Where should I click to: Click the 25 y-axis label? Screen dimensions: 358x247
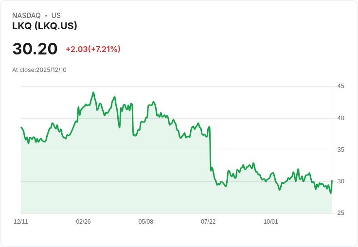click(x=341, y=212)
